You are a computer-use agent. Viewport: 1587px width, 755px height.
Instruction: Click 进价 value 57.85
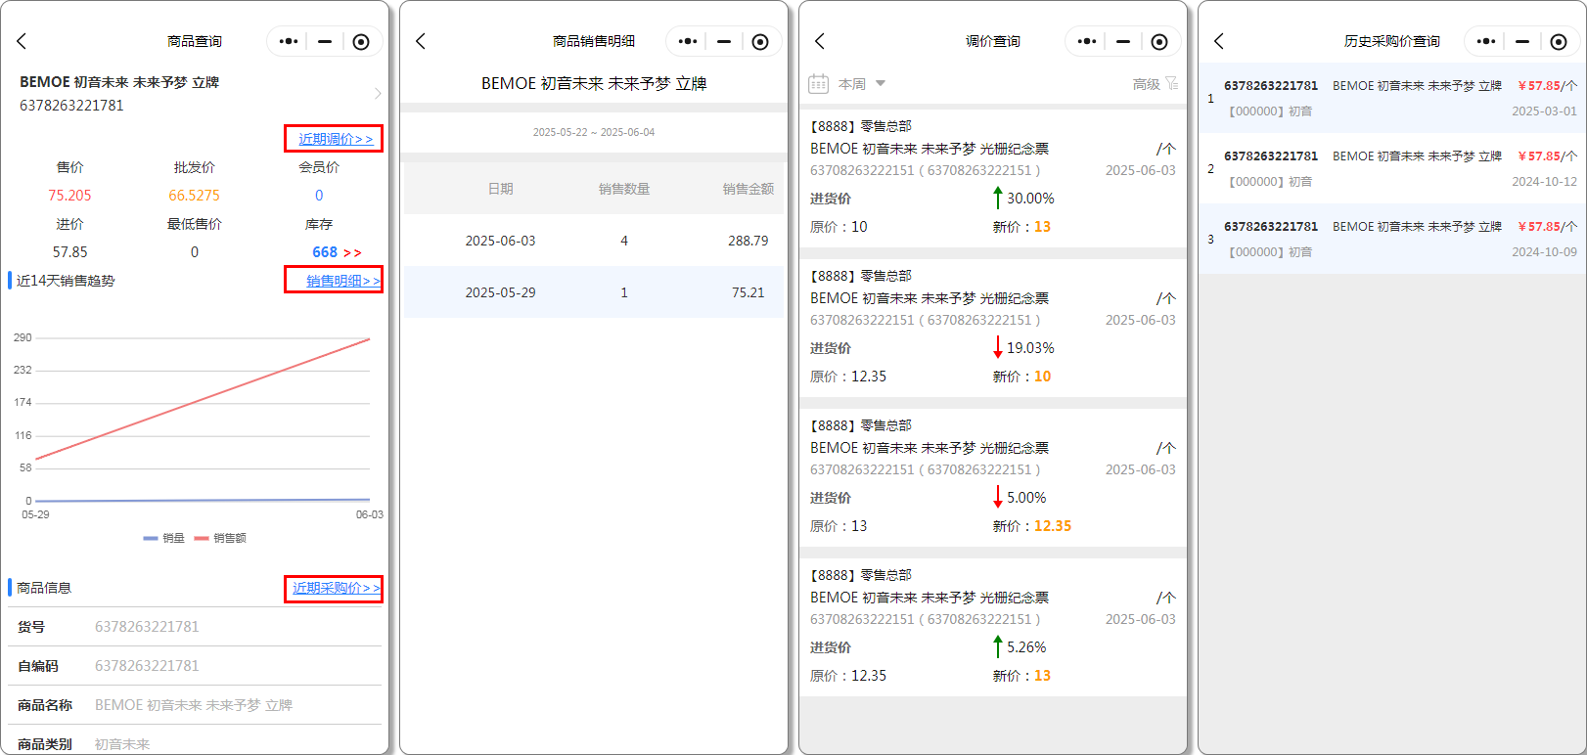(x=69, y=252)
